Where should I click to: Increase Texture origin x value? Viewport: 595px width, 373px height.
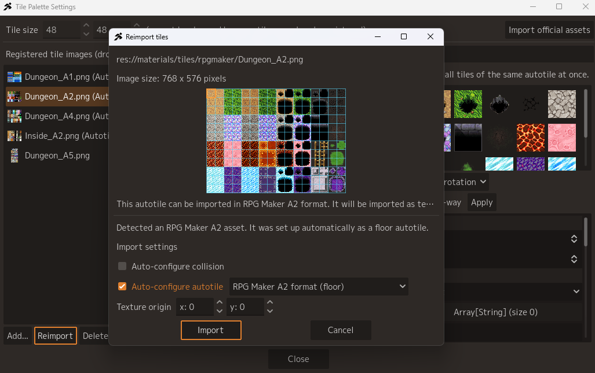click(220, 302)
